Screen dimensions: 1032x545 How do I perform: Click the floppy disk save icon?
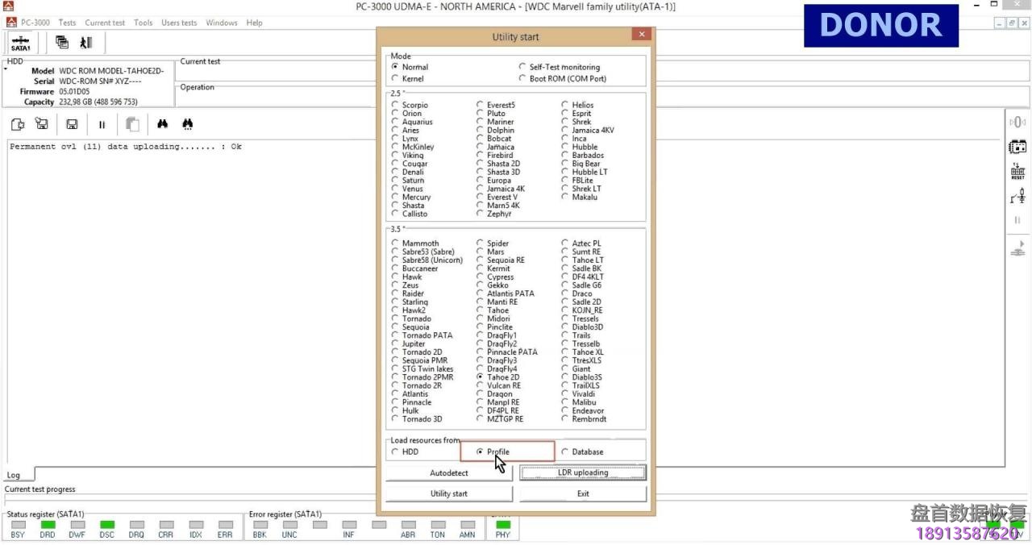72,124
